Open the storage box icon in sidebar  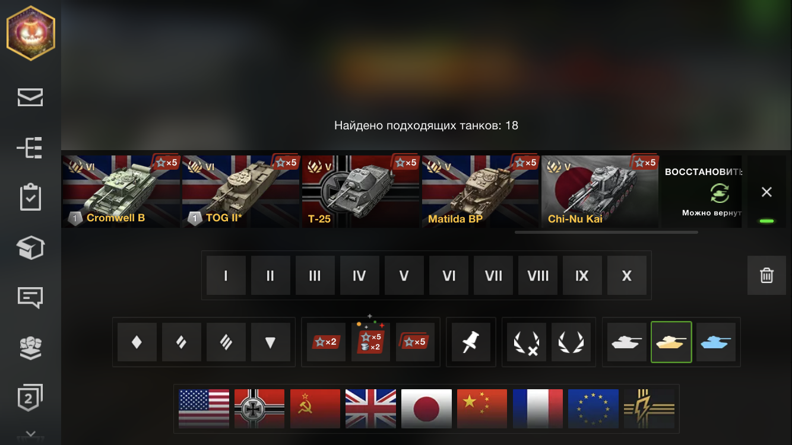click(30, 247)
